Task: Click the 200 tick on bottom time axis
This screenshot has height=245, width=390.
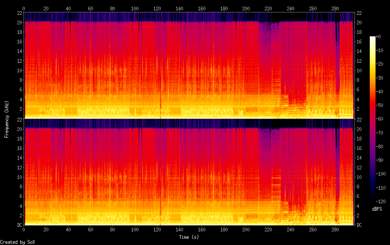Action: [x=246, y=229]
